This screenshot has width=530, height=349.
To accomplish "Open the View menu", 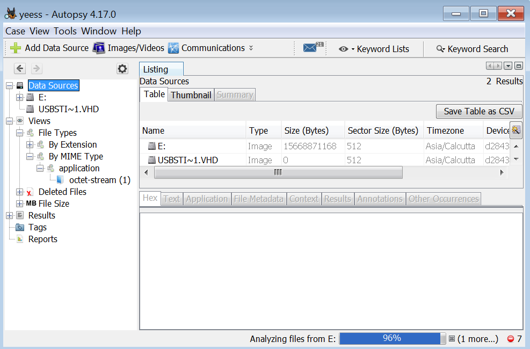I will pos(39,31).
